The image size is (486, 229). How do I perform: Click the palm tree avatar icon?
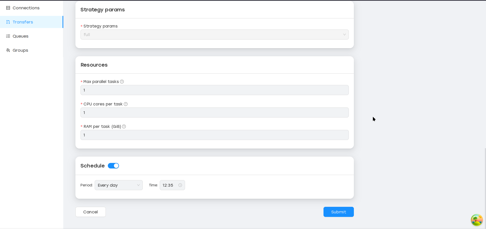coord(477,220)
